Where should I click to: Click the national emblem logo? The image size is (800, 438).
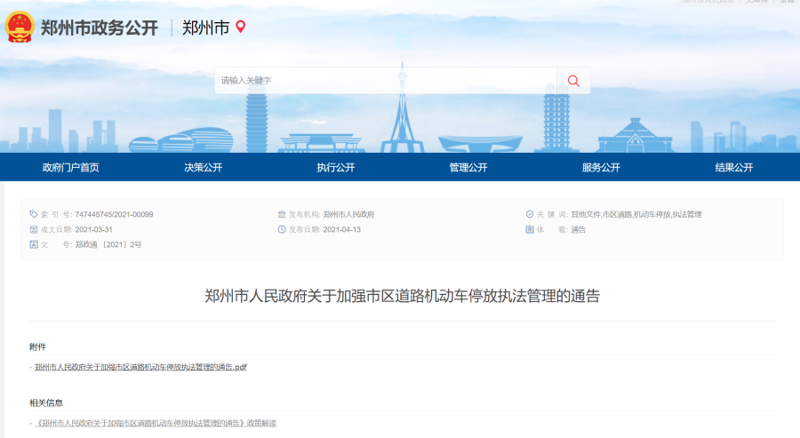(x=20, y=28)
